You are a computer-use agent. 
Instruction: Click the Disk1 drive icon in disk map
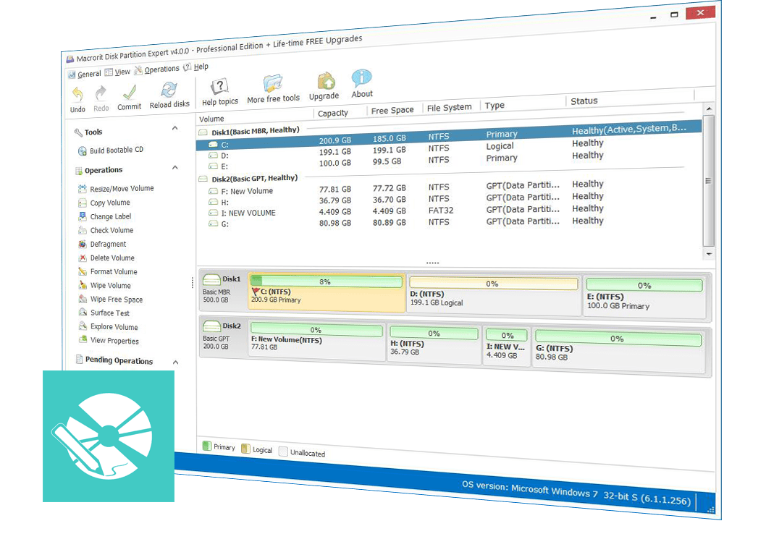point(211,280)
